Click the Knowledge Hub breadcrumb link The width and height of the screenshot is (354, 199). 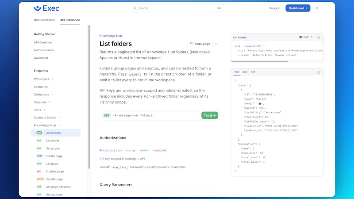[x=111, y=36]
